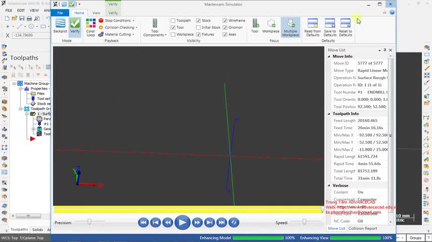The image size is (432, 242).
Task: Click the Simulator help icon
Action: click(x=392, y=13)
